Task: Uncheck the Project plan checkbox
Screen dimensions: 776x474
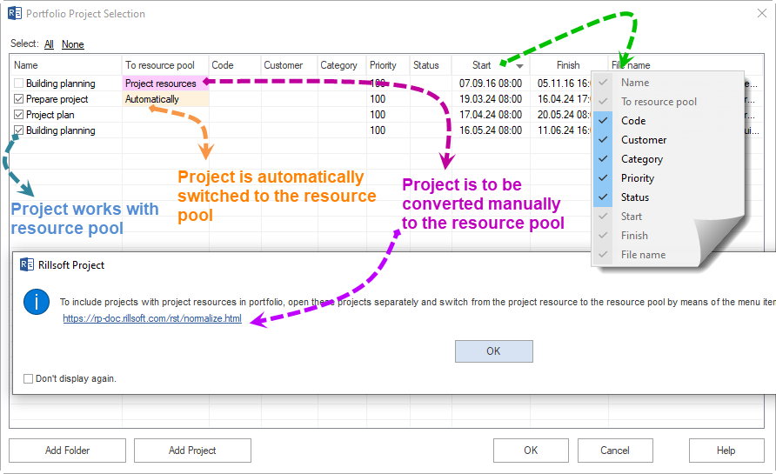Action: point(19,115)
